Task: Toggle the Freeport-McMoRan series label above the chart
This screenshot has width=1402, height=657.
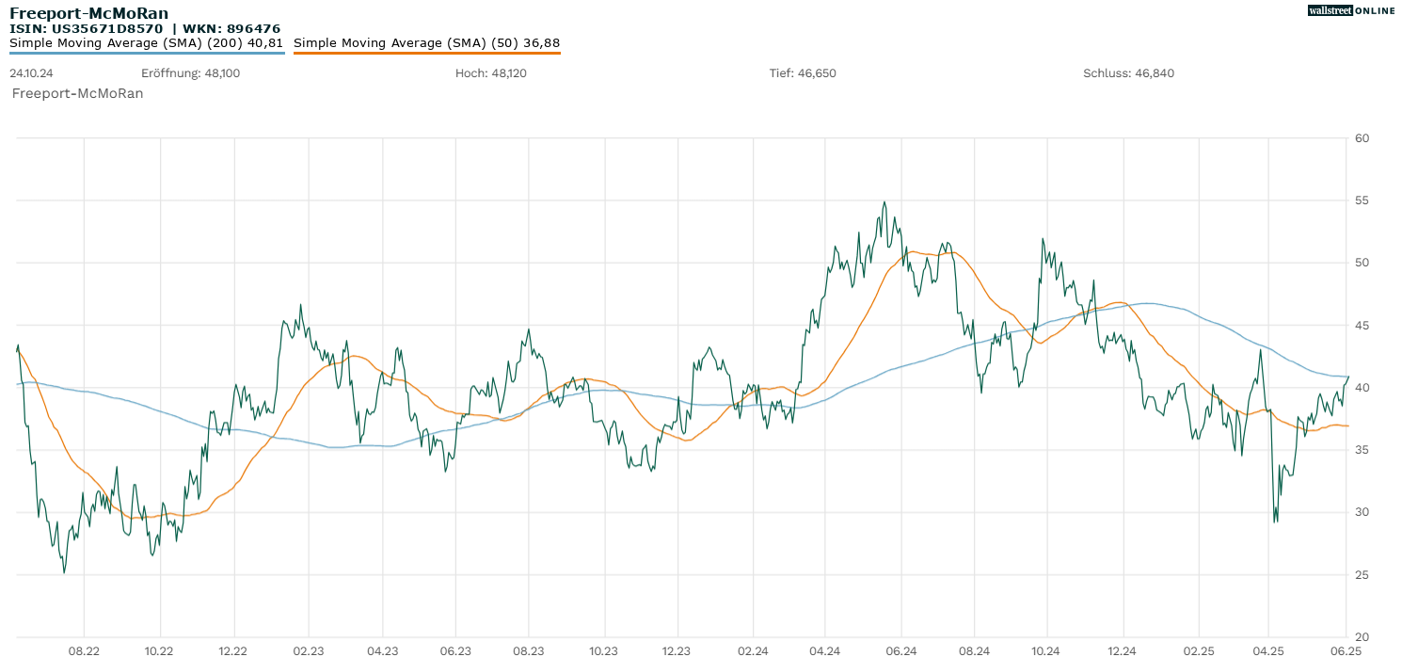Action: (77, 93)
